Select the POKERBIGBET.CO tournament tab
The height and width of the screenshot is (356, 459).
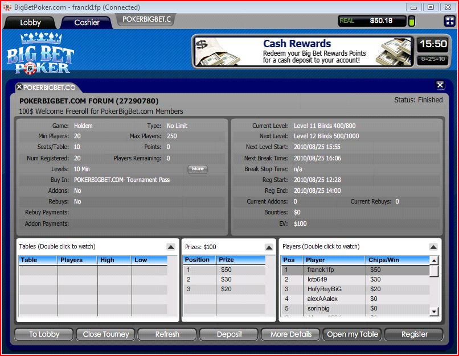coord(49,88)
